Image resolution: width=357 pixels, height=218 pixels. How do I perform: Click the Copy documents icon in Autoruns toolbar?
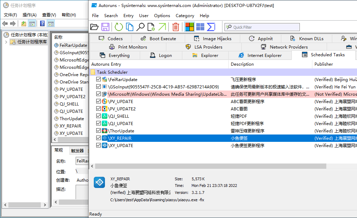pyautogui.click(x=130, y=27)
